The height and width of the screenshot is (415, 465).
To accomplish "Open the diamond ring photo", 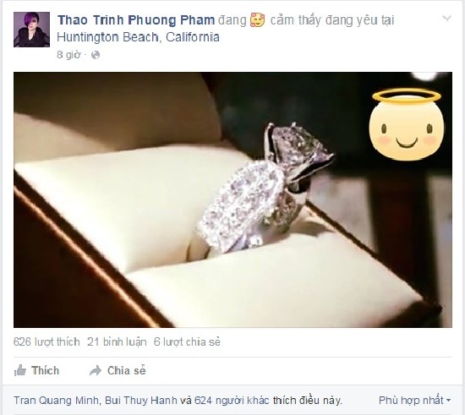I will (232, 199).
